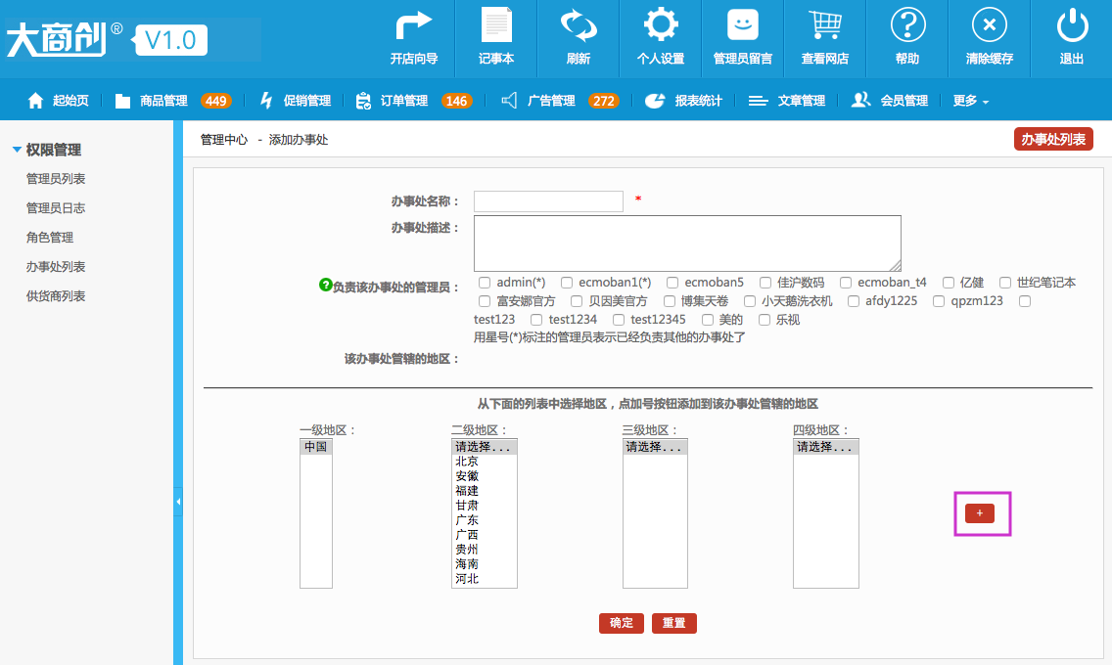
Task: Open 报表统计 in the navigation bar
Action: 683,101
